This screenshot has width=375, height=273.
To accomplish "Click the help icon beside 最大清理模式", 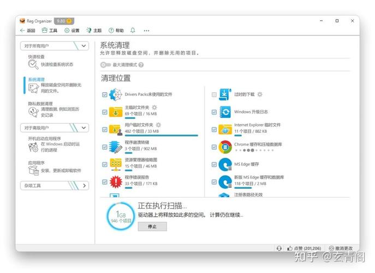I will 141,65.
